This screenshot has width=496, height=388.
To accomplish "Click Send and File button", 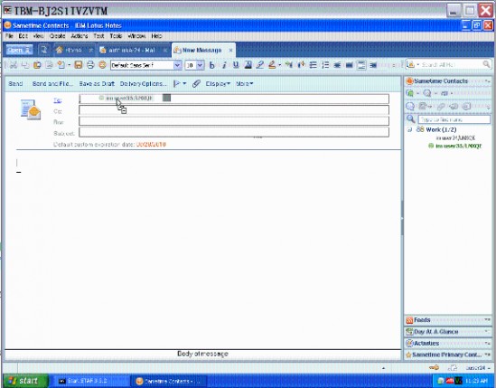I will coord(52,83).
